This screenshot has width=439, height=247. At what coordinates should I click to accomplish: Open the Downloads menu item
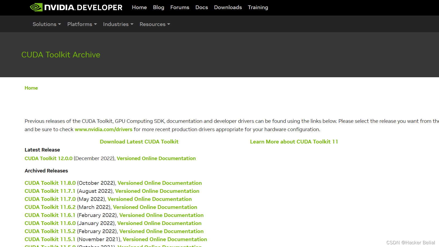tap(228, 8)
